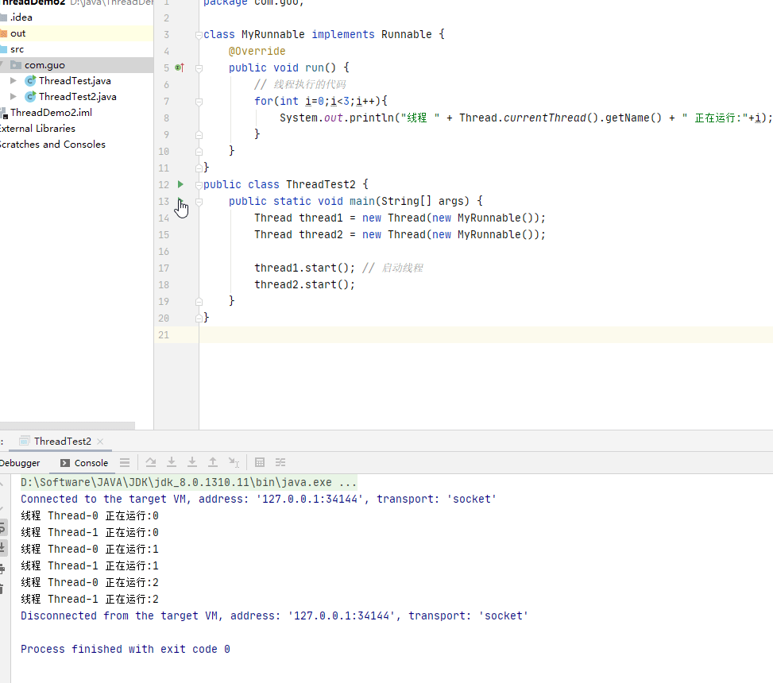Click Show Execution Point icon in debug toolbar
The width and height of the screenshot is (773, 683).
[x=125, y=462]
